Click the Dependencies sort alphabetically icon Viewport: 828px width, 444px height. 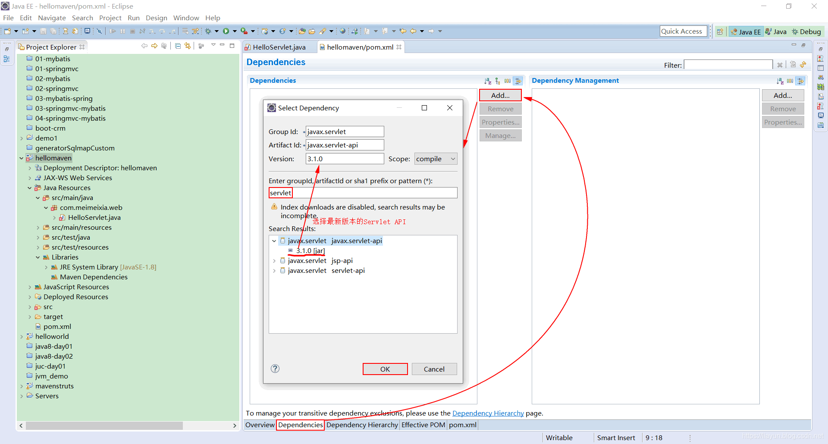pyautogui.click(x=488, y=81)
